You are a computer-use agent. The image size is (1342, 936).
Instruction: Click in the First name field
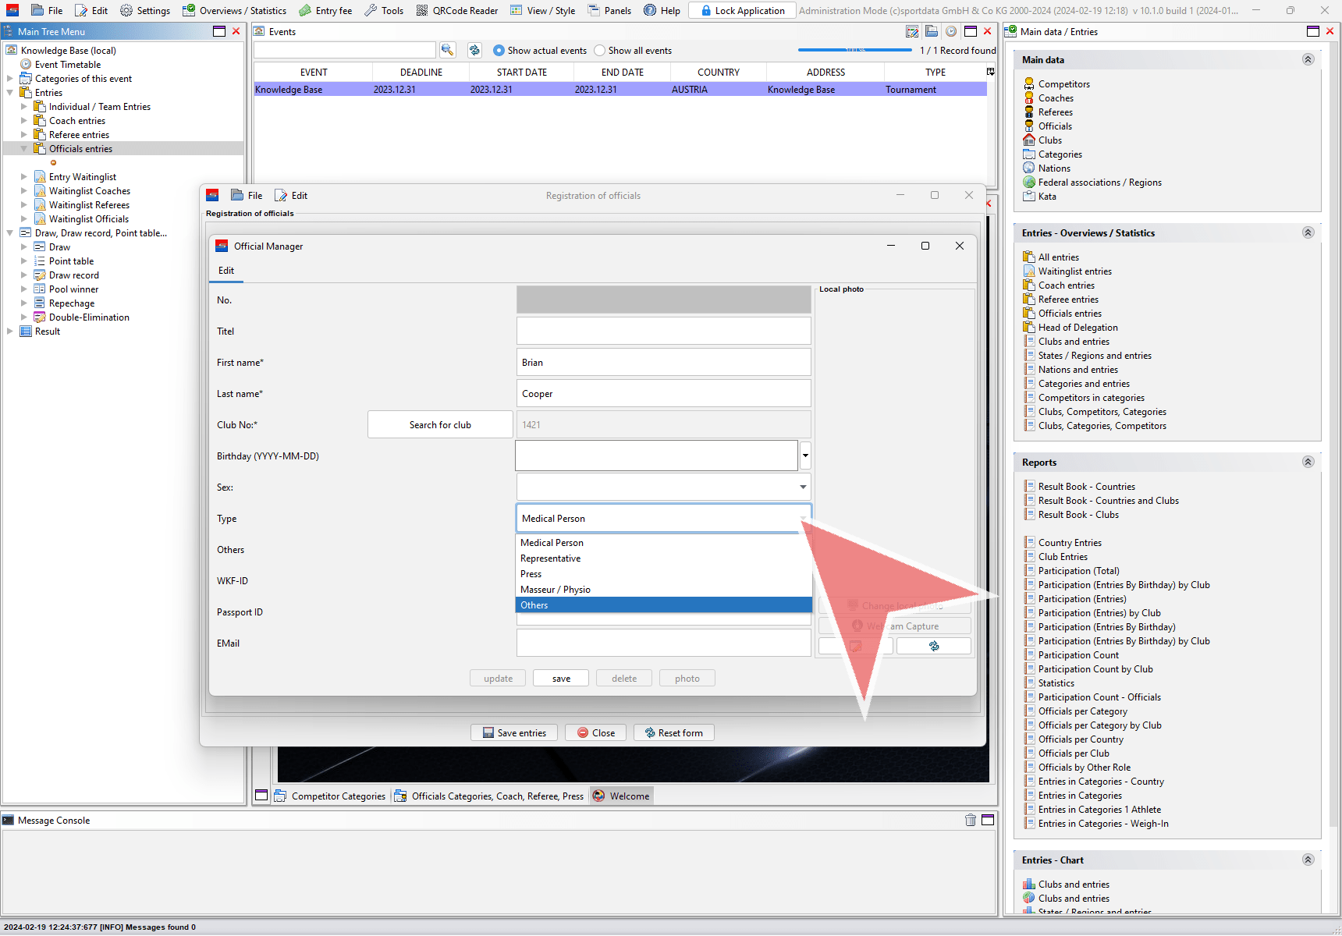pyautogui.click(x=664, y=362)
